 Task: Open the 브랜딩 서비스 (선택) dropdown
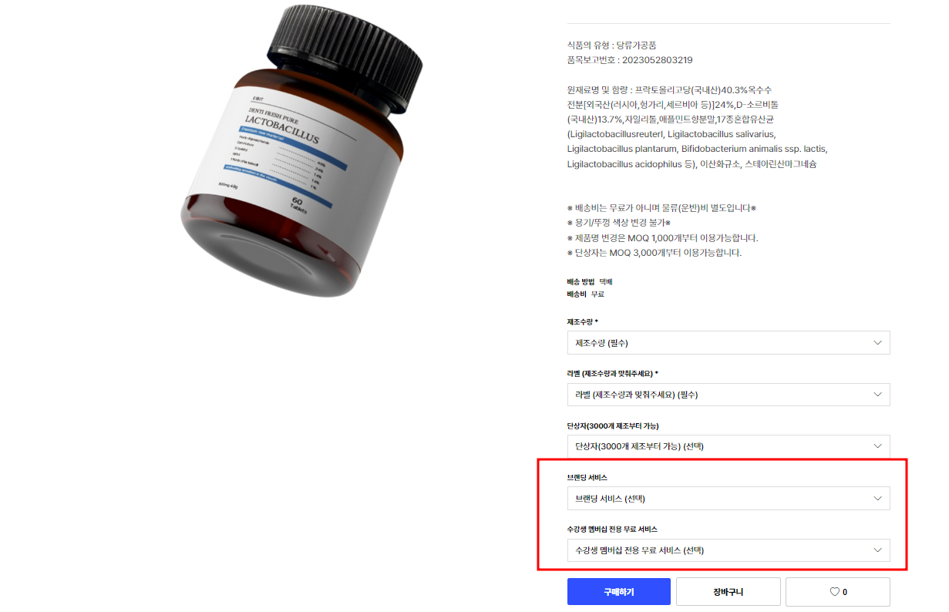coord(729,499)
